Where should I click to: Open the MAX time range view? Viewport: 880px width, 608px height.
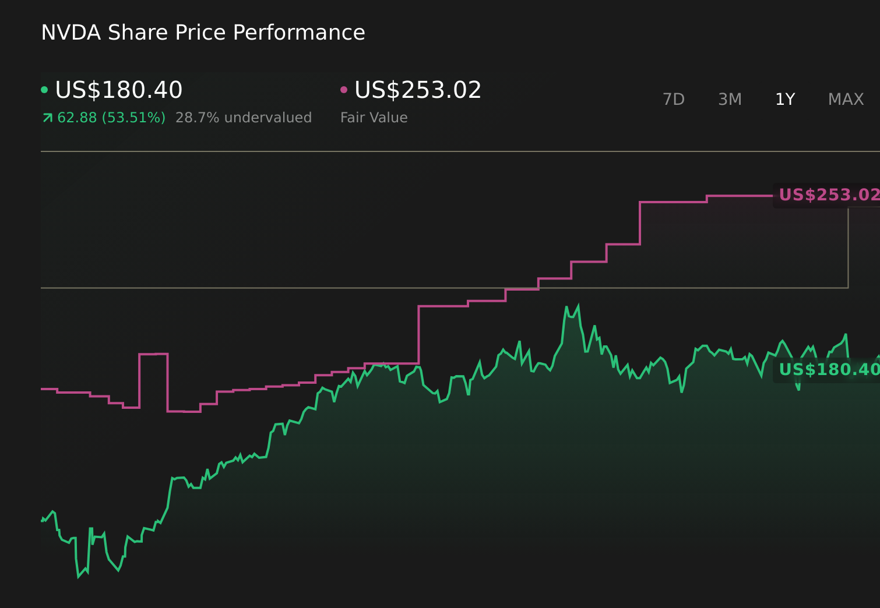(x=845, y=99)
